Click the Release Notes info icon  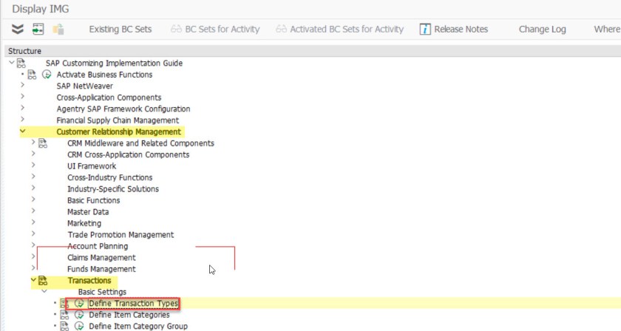point(425,29)
